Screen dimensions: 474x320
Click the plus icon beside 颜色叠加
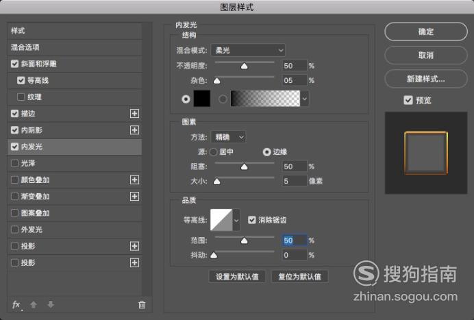pyautogui.click(x=134, y=180)
